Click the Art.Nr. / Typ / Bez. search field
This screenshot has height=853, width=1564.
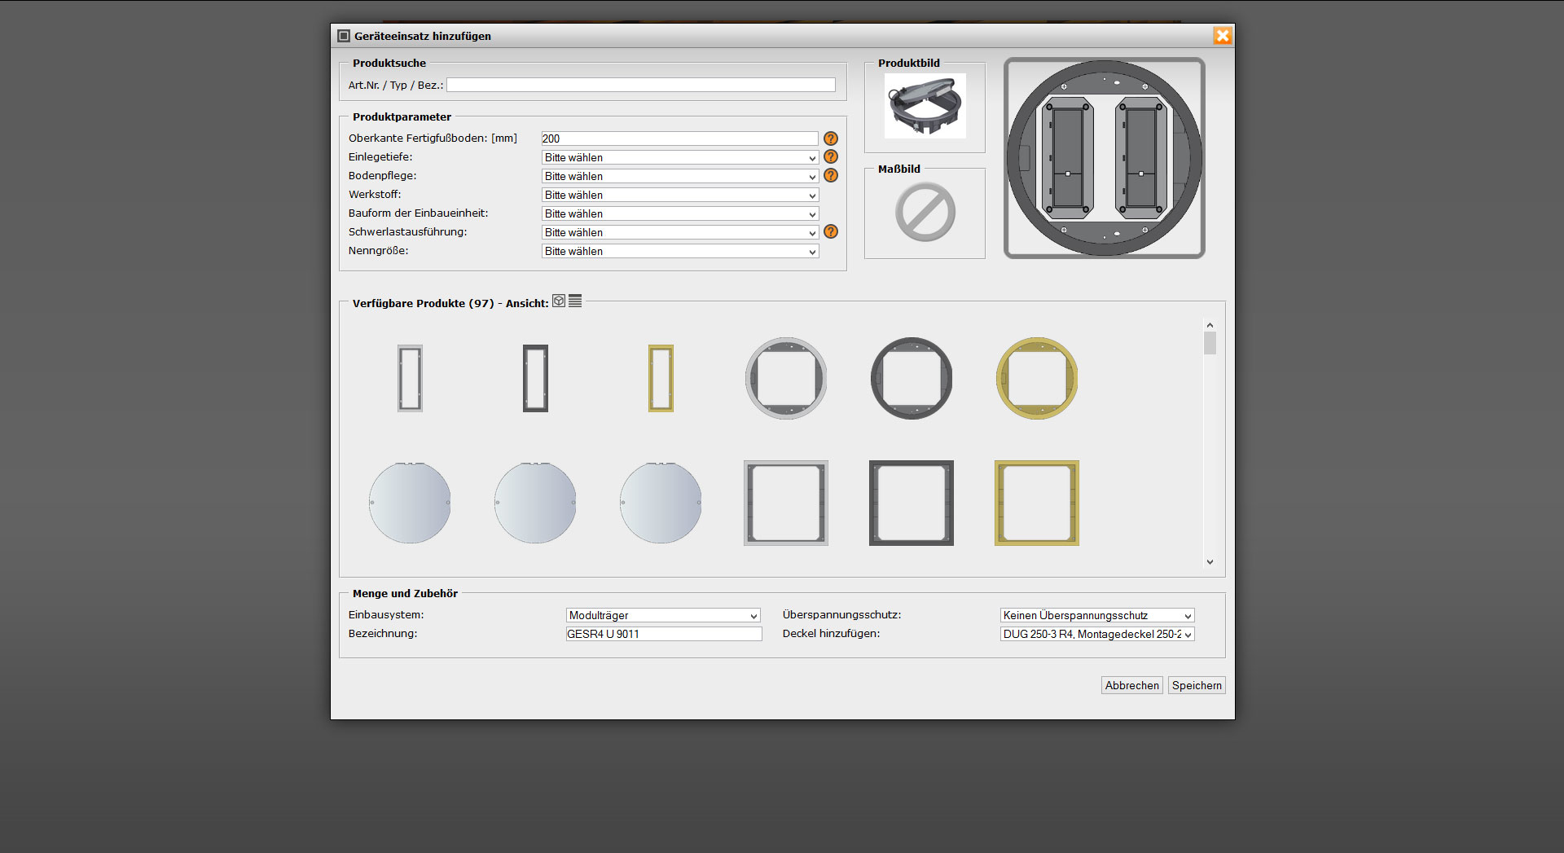click(640, 85)
